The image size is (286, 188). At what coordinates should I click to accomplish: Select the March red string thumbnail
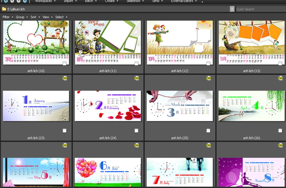(x=180, y=106)
